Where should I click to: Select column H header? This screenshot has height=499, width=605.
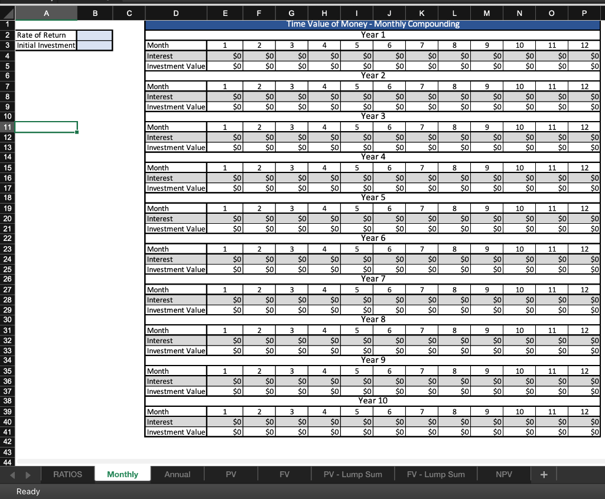pyautogui.click(x=324, y=14)
